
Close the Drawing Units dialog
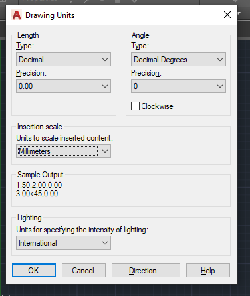coord(227,15)
